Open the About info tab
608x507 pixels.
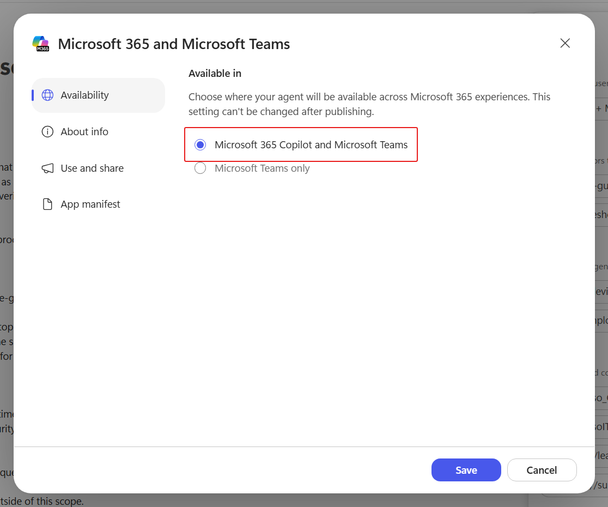(98, 132)
